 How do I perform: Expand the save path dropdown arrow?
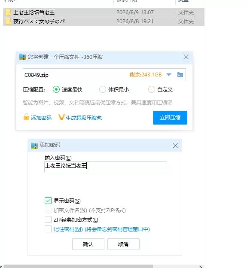169,75
